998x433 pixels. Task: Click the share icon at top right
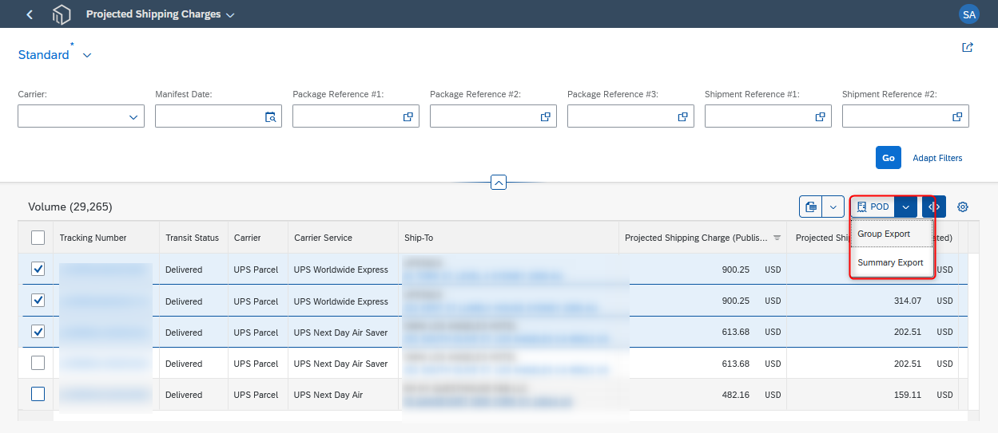coord(967,48)
